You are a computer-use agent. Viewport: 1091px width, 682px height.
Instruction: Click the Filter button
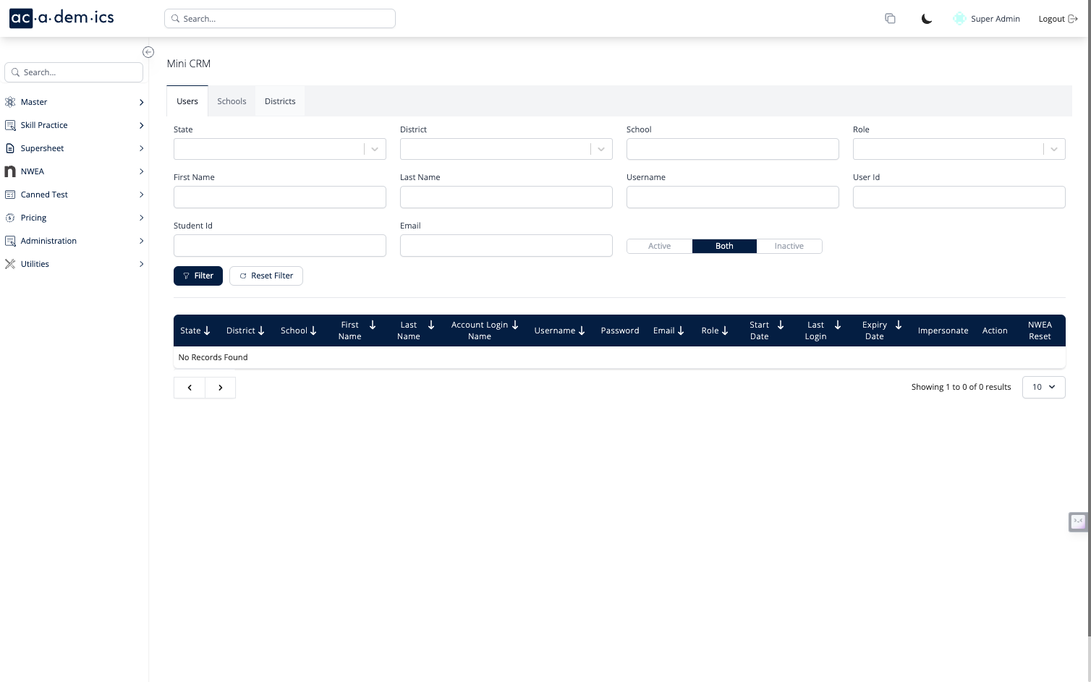pyautogui.click(x=198, y=276)
